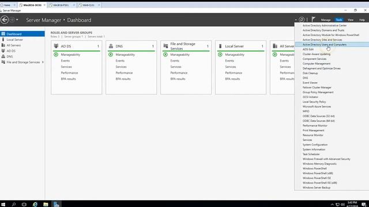Screen dimensions: 369x207
Task: Open the navigation history dropdown arrow
Action: tap(17, 20)
